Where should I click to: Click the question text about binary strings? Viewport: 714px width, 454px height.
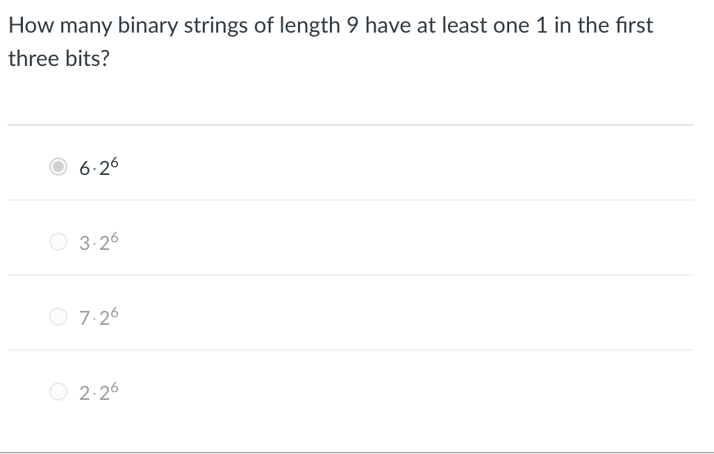(330, 25)
